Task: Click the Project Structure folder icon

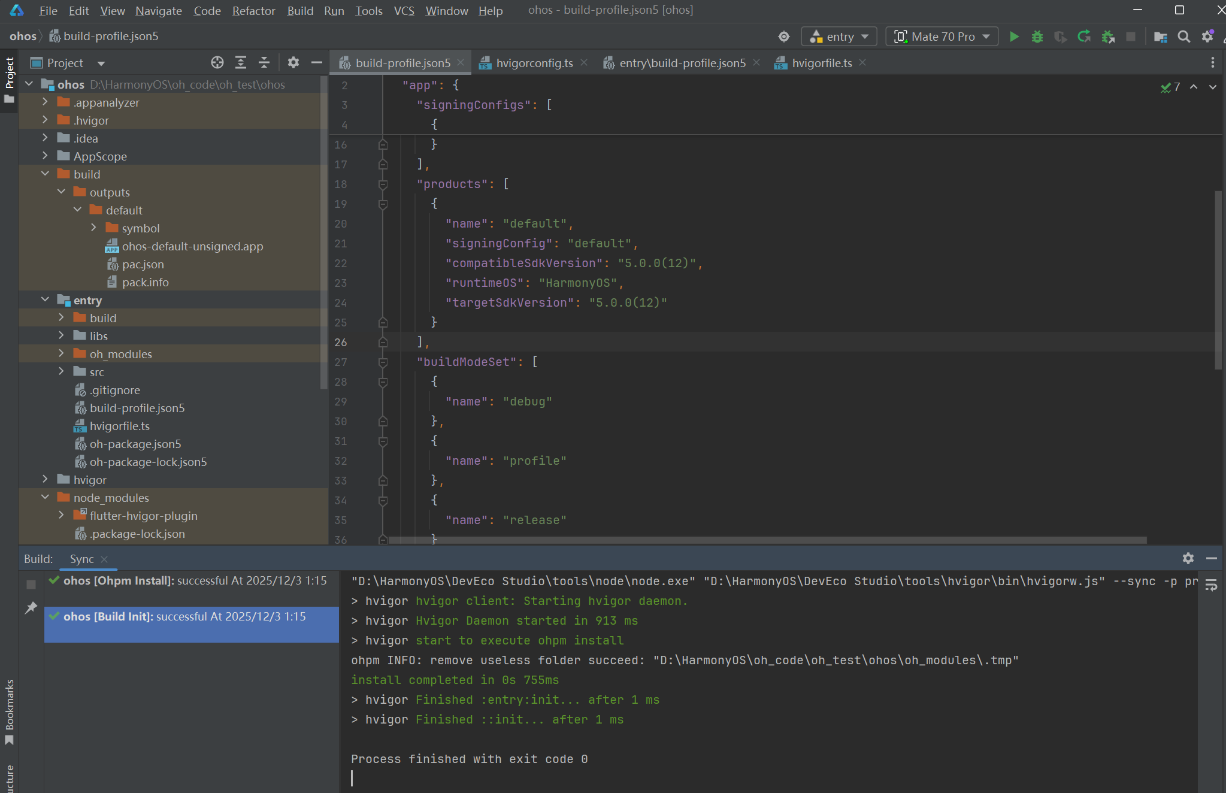Action: click(1160, 37)
